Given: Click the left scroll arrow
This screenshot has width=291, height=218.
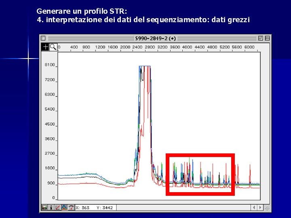Looking at the screenshot, I should 254,208.
